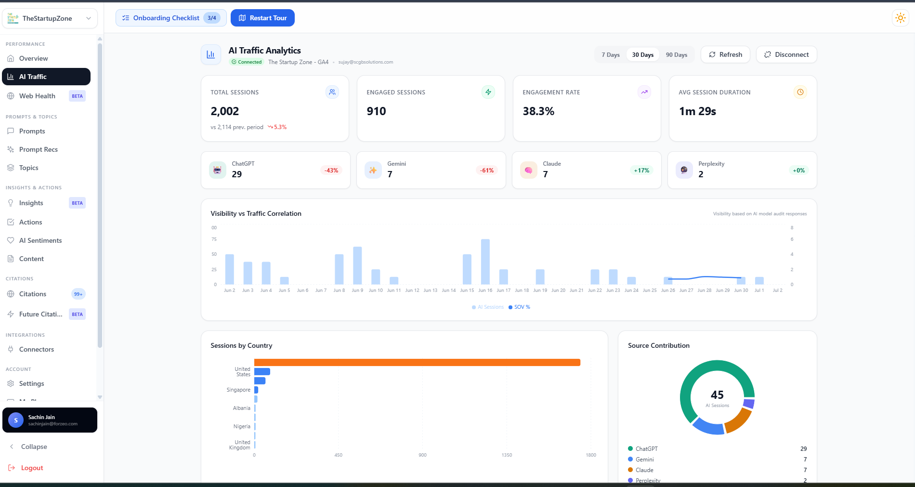Toggle the SOV % legend series
The image size is (915, 487).
[519, 307]
